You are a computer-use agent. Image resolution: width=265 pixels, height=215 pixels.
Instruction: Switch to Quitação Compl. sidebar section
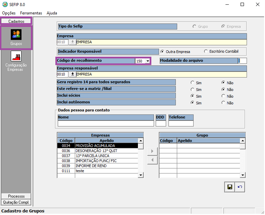click(16, 202)
